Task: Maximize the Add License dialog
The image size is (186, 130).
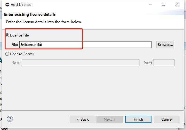Action: tap(163, 4)
